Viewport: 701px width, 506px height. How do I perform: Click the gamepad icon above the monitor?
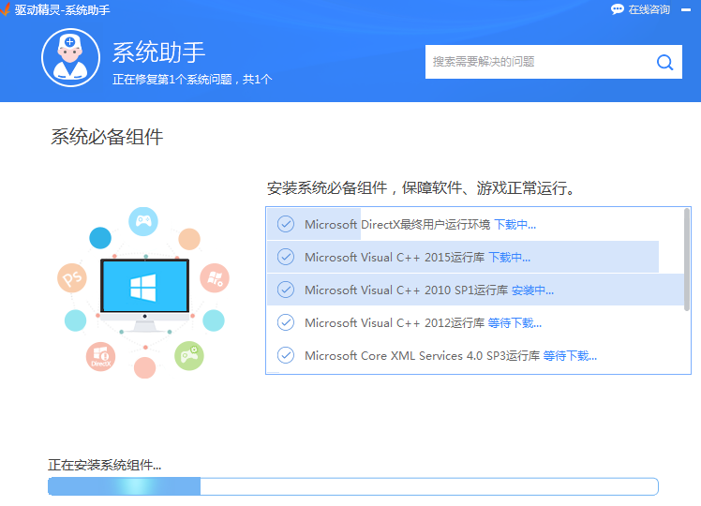143,221
